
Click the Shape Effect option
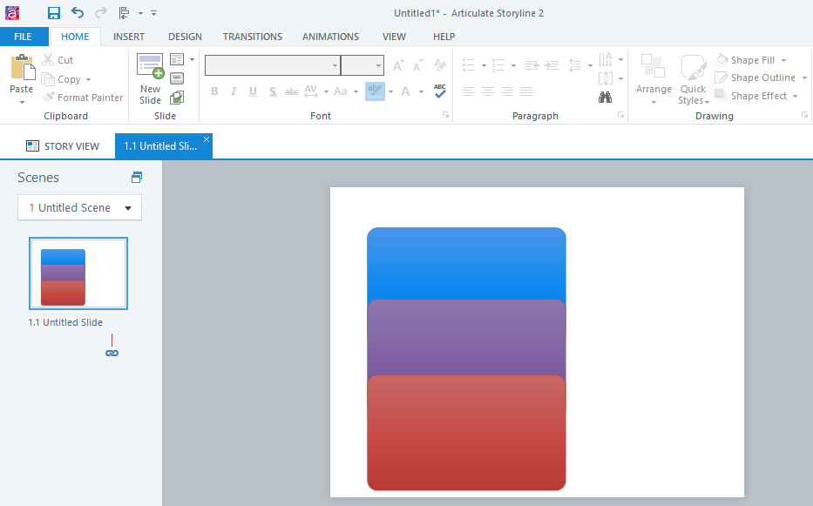(x=755, y=96)
